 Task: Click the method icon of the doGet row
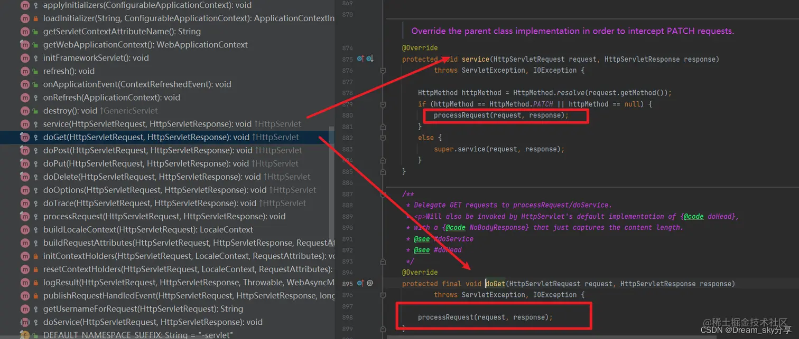pos(24,137)
